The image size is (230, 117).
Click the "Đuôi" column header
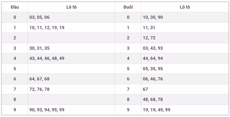click(x=128, y=7)
